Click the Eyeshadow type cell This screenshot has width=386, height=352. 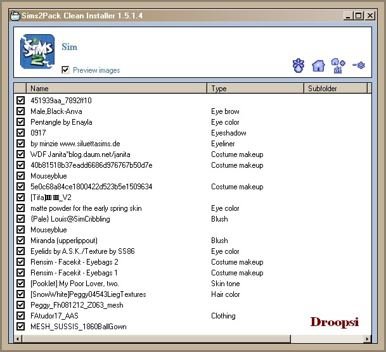click(229, 133)
